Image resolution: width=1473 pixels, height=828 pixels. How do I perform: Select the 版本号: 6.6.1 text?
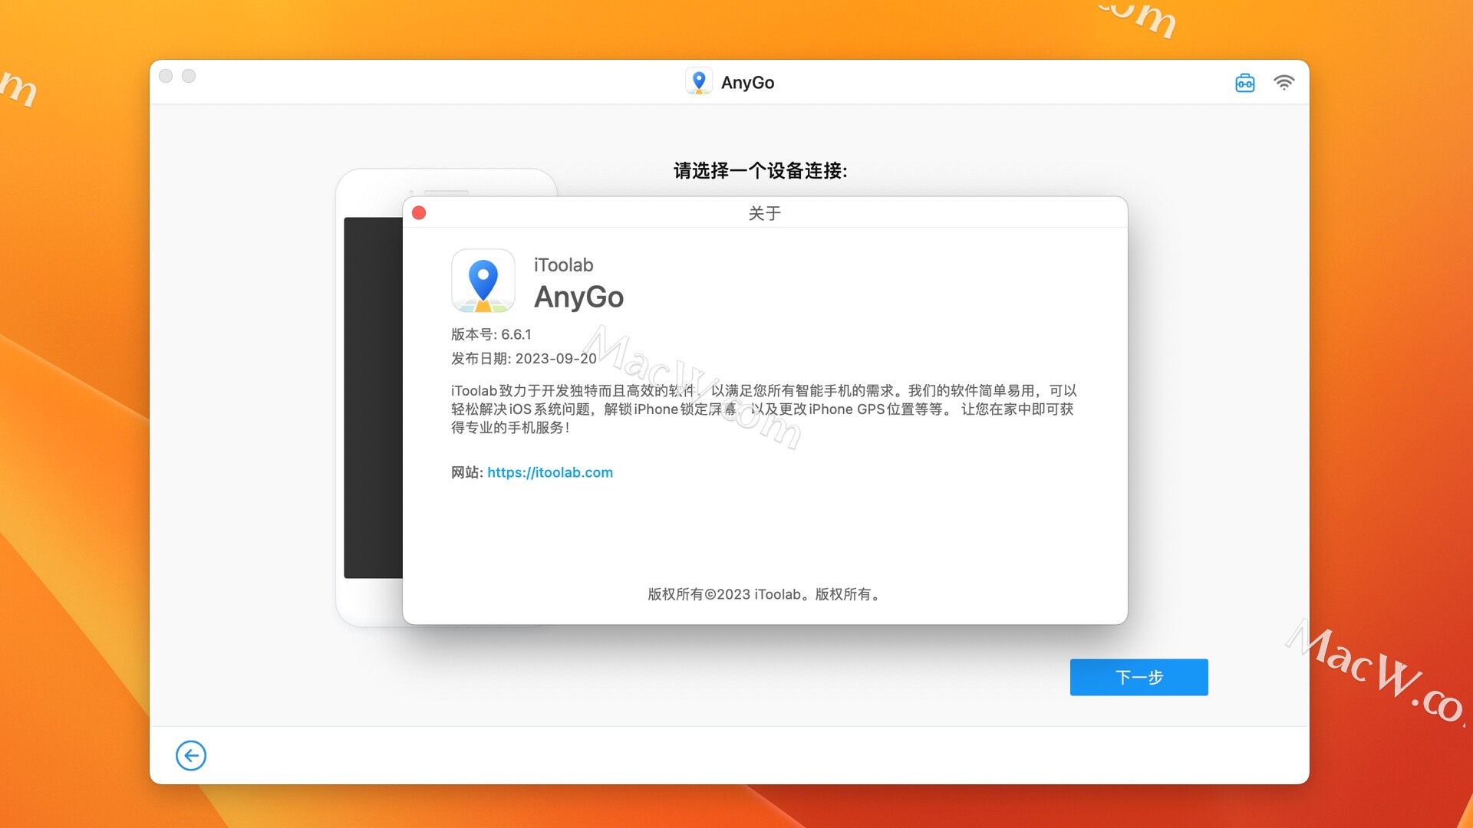point(491,334)
